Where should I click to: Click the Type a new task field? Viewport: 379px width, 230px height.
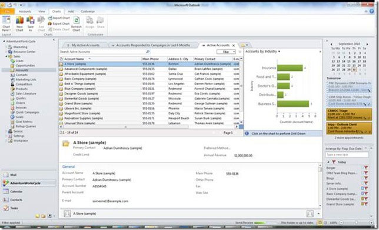(x=347, y=154)
